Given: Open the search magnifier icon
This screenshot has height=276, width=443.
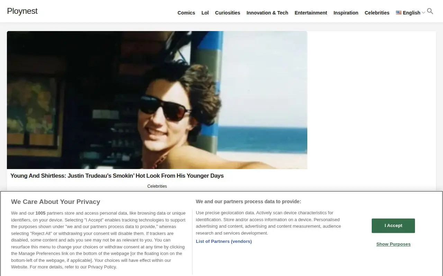Looking at the screenshot, I should (430, 11).
